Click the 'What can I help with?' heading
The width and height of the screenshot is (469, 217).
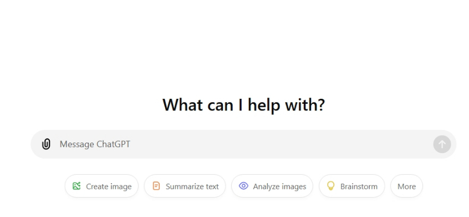pos(243,105)
